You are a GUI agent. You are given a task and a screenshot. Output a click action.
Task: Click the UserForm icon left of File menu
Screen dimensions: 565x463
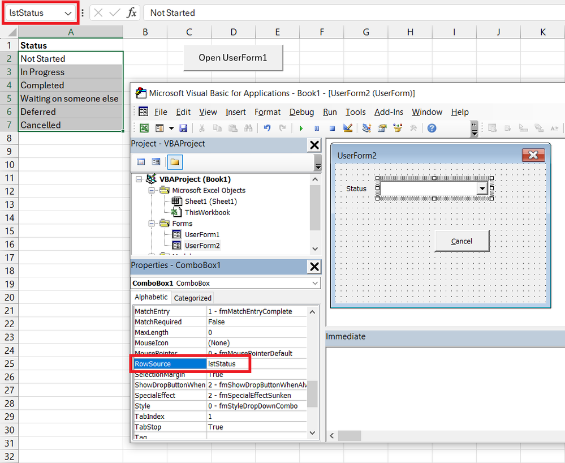click(144, 112)
